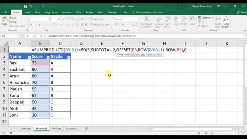Toggle Underline formatting
The height and width of the screenshot is (139, 247).
tap(39, 25)
